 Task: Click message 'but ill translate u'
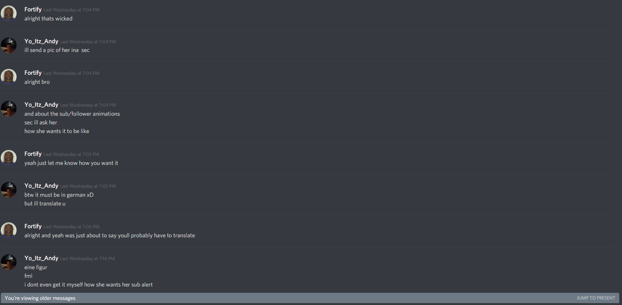click(x=45, y=203)
